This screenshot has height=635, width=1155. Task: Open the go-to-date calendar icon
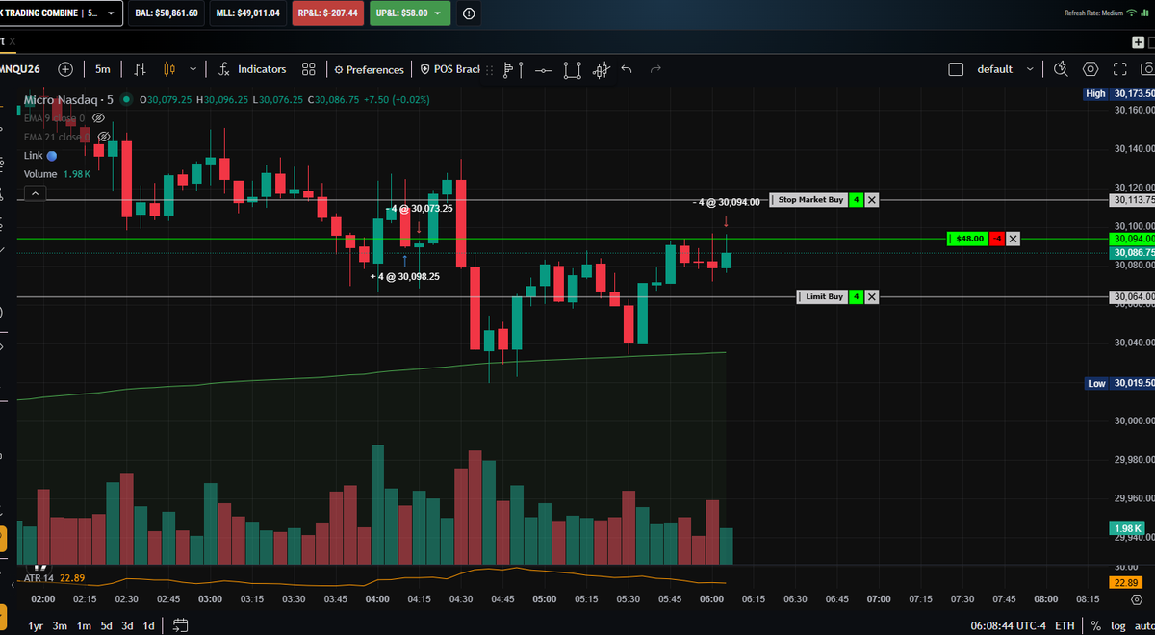[180, 625]
